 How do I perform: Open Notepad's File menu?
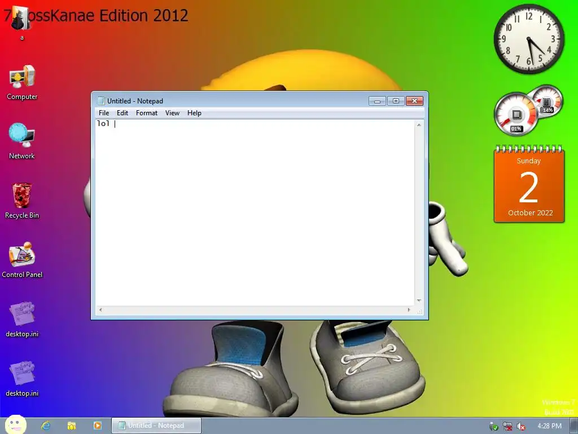click(104, 113)
